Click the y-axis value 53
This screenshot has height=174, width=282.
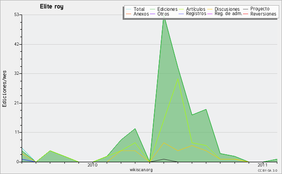(x=16, y=15)
